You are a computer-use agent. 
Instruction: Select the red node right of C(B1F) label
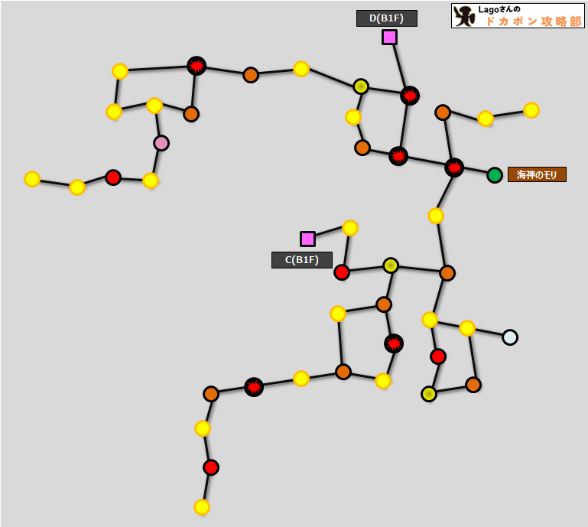[x=342, y=272]
